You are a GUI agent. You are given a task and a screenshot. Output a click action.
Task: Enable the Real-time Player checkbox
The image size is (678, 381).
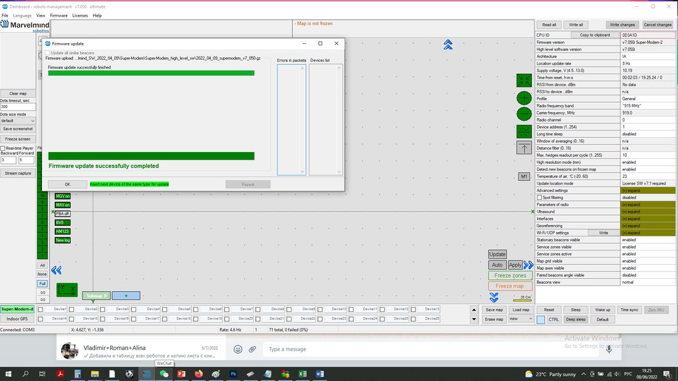coord(2,148)
